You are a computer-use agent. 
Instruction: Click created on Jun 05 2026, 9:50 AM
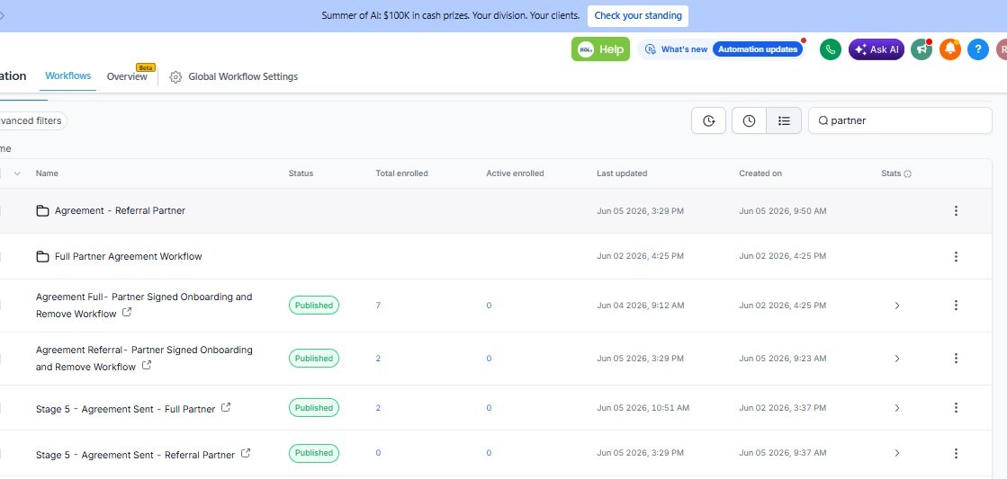pyautogui.click(x=783, y=210)
